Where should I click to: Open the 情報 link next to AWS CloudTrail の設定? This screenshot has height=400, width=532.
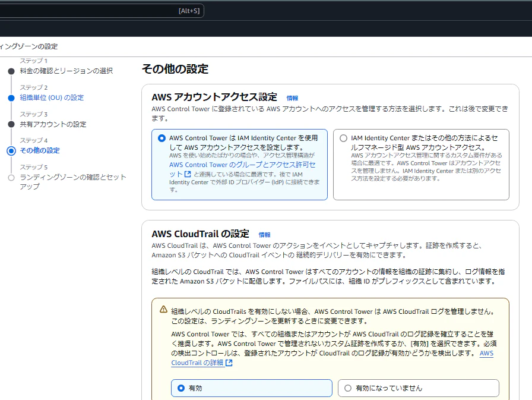(x=264, y=235)
